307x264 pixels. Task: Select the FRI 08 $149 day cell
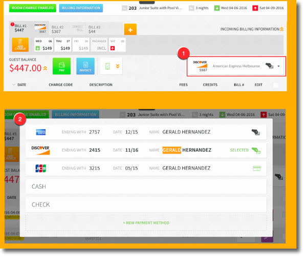point(81,45)
